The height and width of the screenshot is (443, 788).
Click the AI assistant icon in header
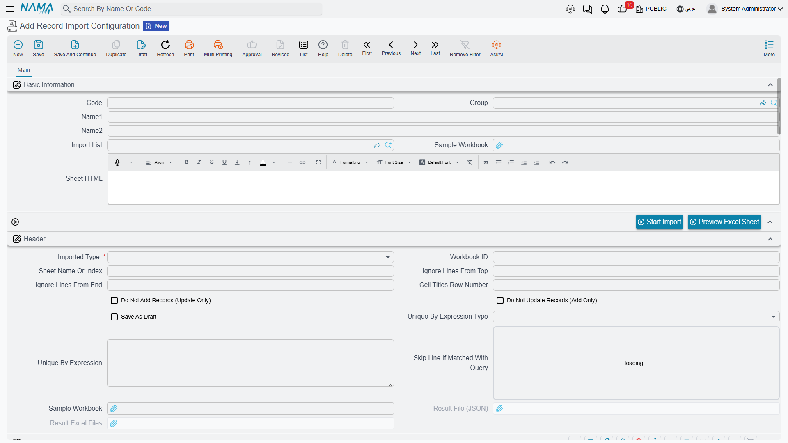(x=570, y=9)
